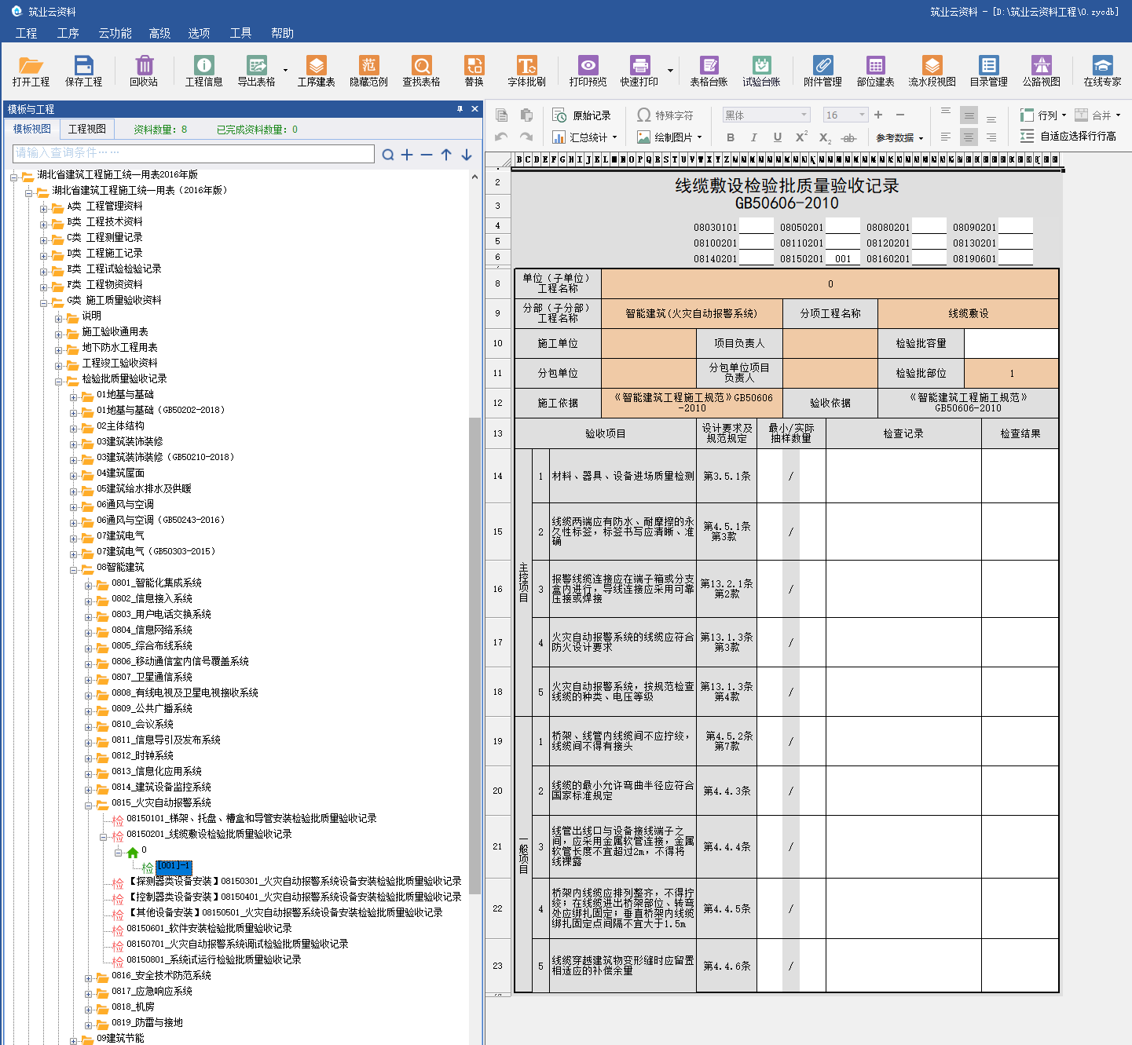1132x1045 pixels.
Task: Toggle strikethrough ab formatting
Action: pos(848,138)
